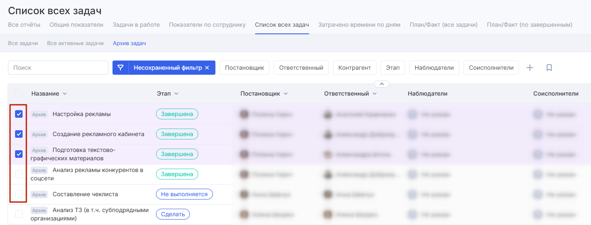
Task: Click Завершена badge for Настройка рекламы
Action: pyautogui.click(x=177, y=114)
